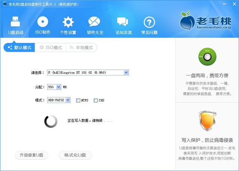This screenshot has height=171, width=239.
Task: Open 软件大全 software collection
Action: [95, 25]
